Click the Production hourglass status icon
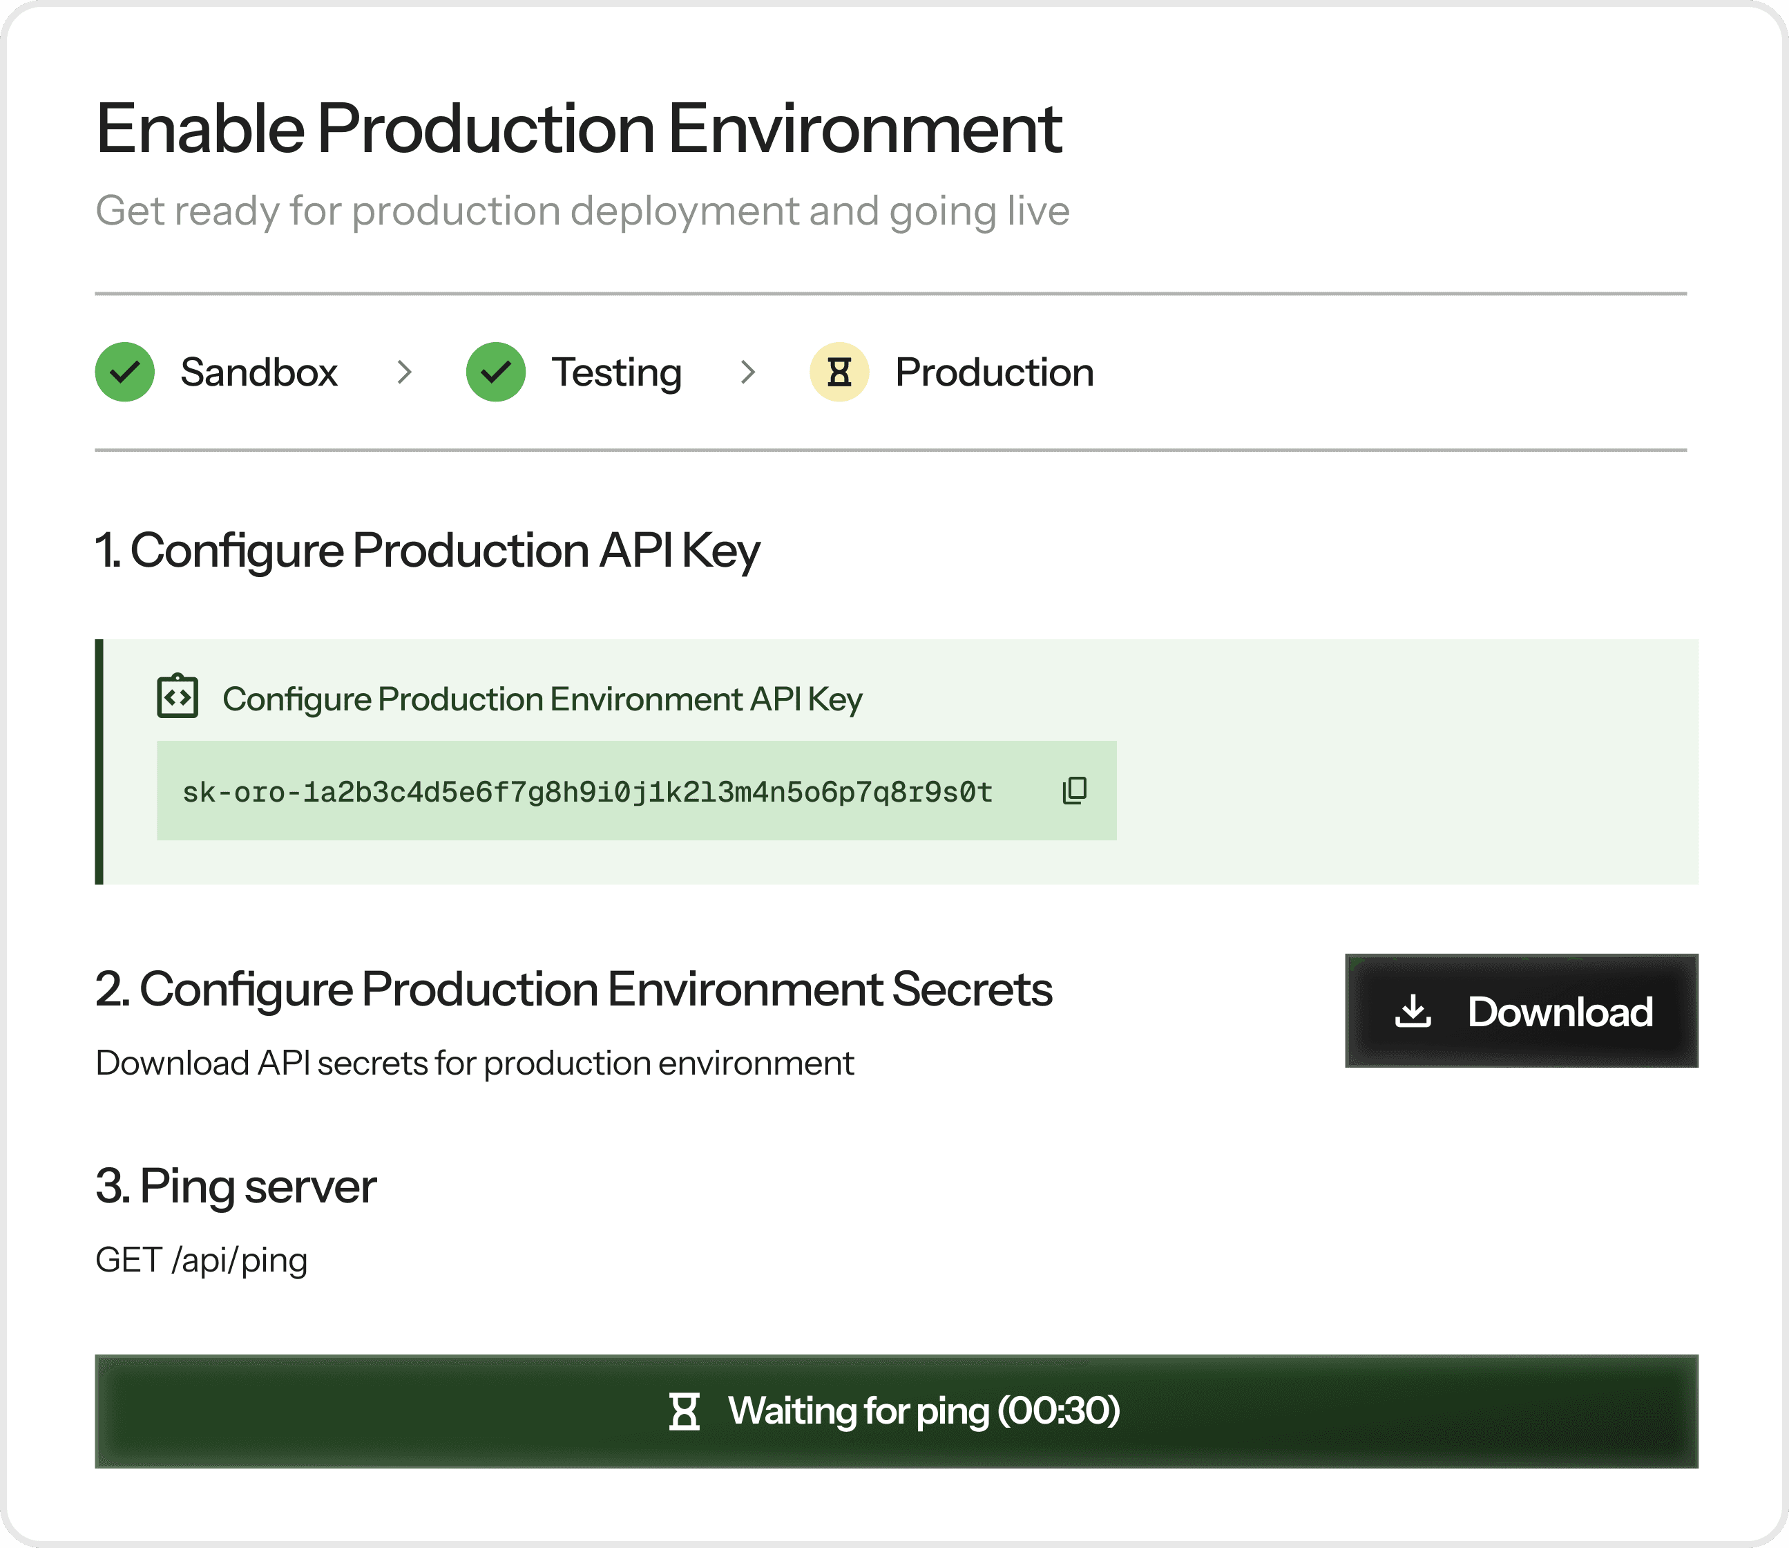Screen dimensions: 1789x1548 (839, 372)
